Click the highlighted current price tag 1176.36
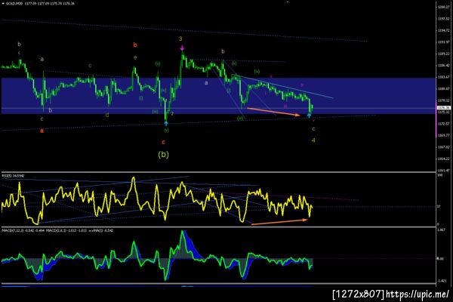The height and width of the screenshot is (302, 453). 443,108
